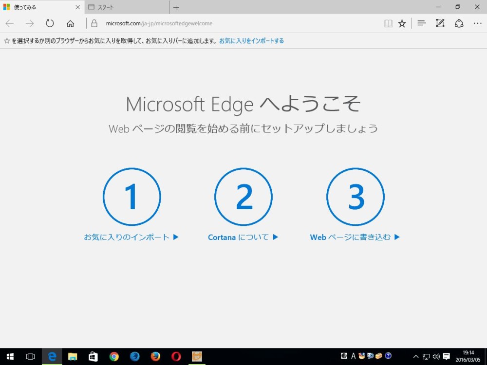Expand hidden system tray icons chevron

click(416, 356)
